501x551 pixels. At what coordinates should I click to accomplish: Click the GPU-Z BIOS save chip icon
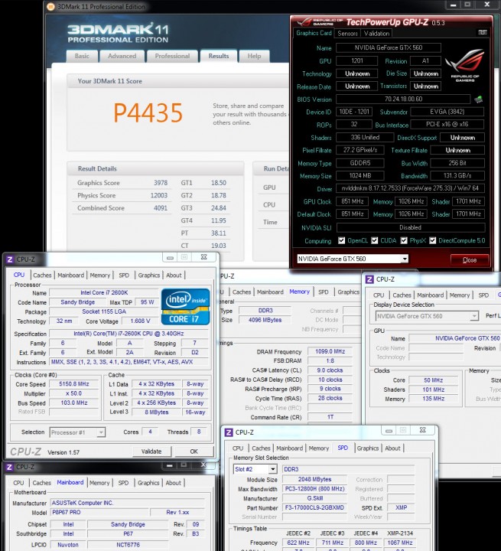pyautogui.click(x=478, y=99)
